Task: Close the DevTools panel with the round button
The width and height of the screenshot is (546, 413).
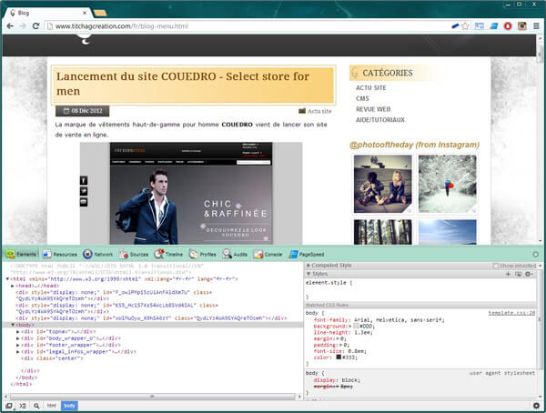Action: 536,255
